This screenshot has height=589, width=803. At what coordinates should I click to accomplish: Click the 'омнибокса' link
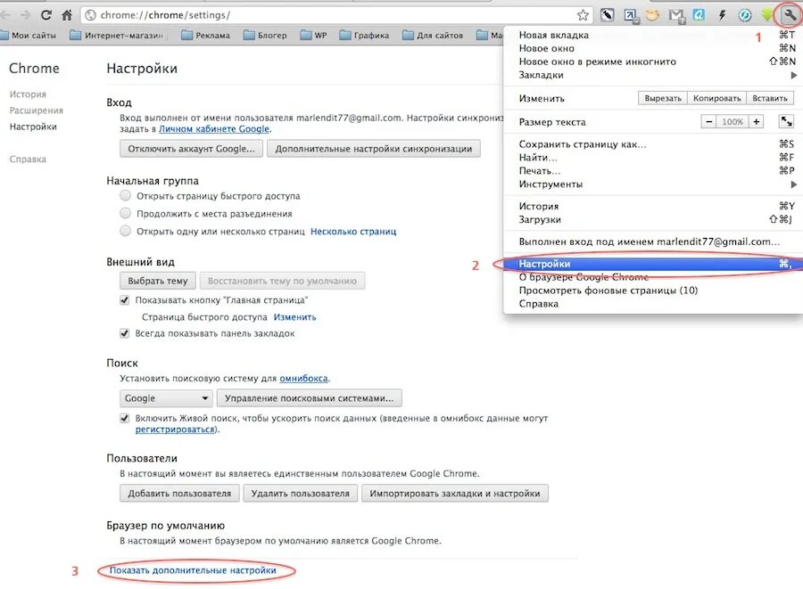[303, 379]
